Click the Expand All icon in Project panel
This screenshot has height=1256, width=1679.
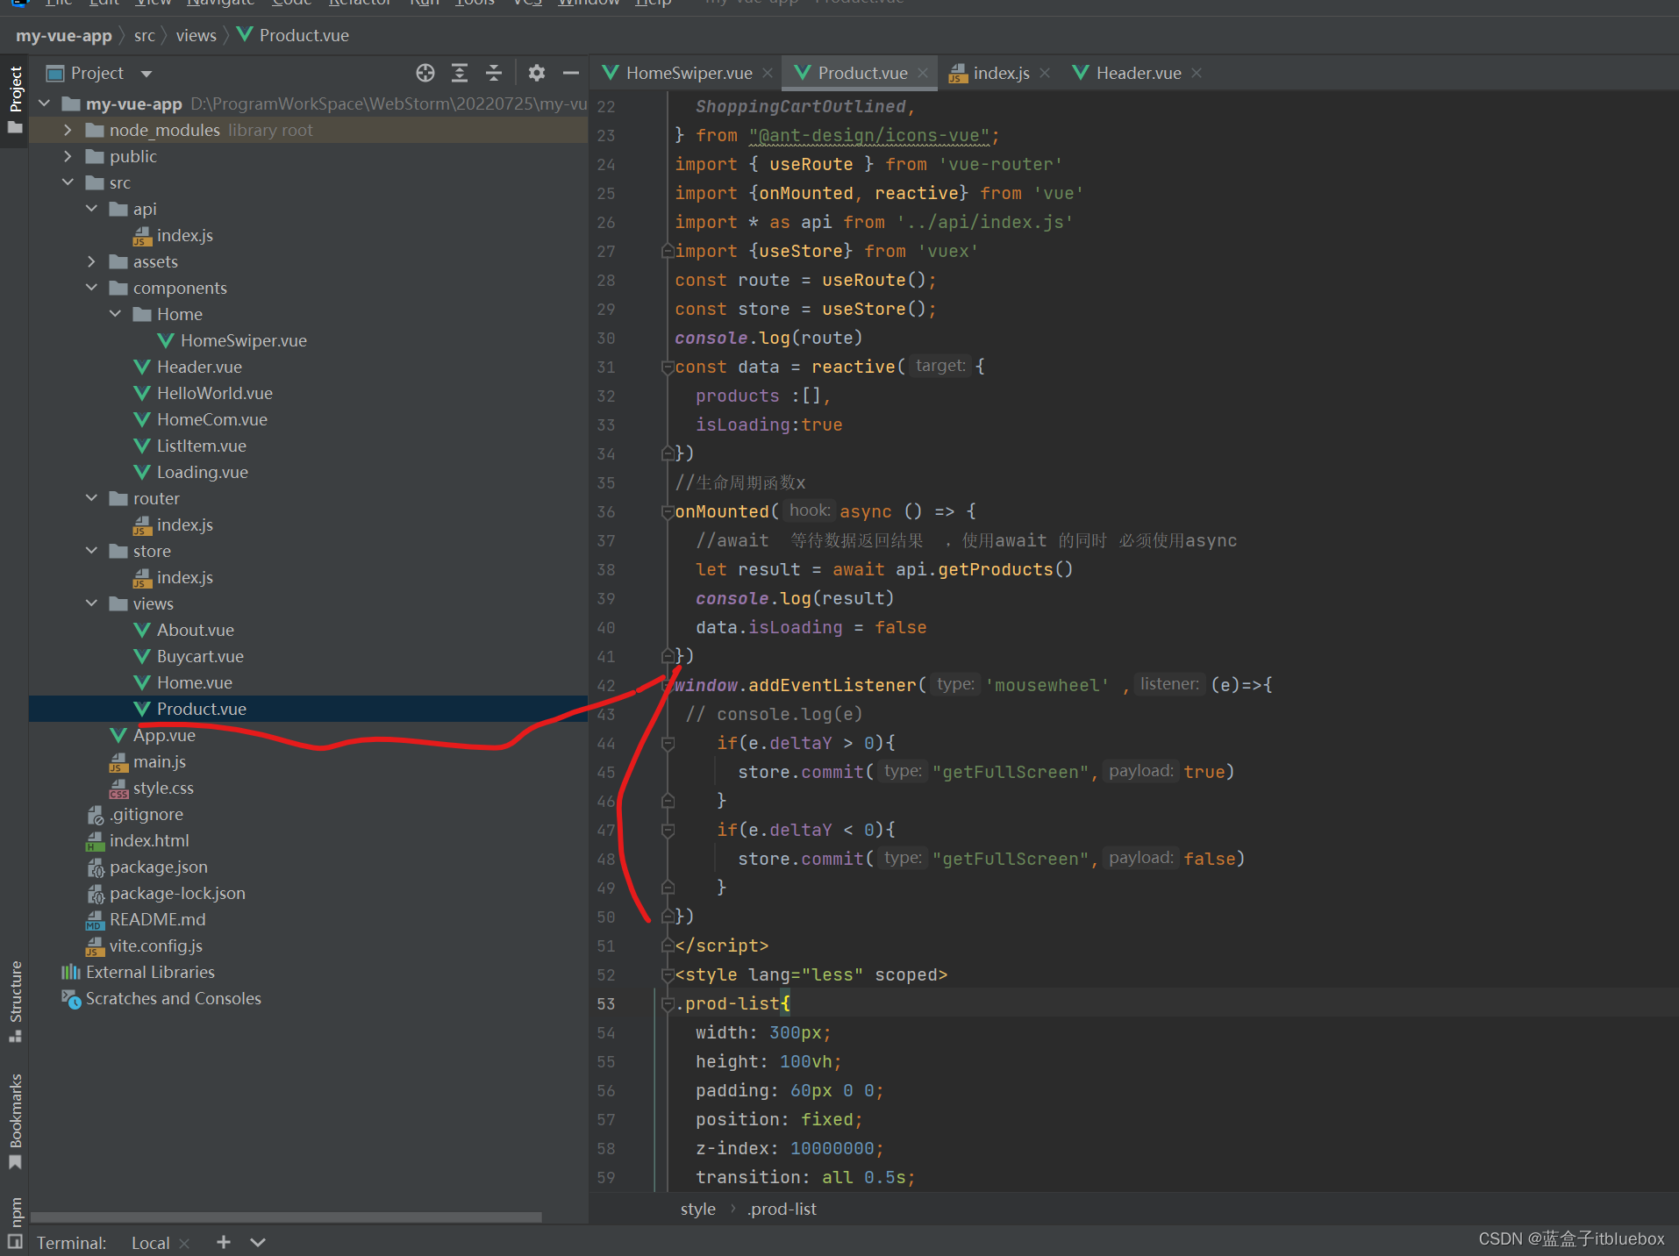click(x=460, y=73)
